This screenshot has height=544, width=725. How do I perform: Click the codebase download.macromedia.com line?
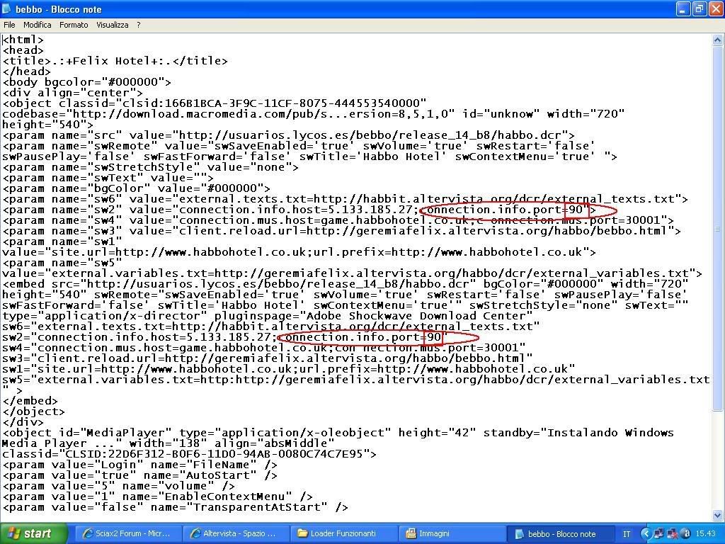314,114
